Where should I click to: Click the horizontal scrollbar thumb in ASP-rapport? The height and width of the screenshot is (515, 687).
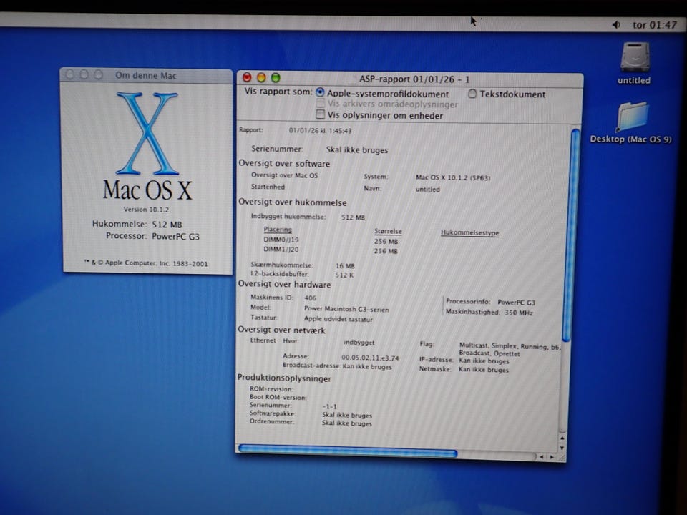coord(348,451)
